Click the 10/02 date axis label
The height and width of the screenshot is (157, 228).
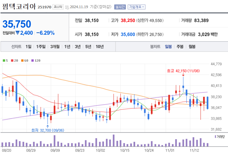[100, 150]
